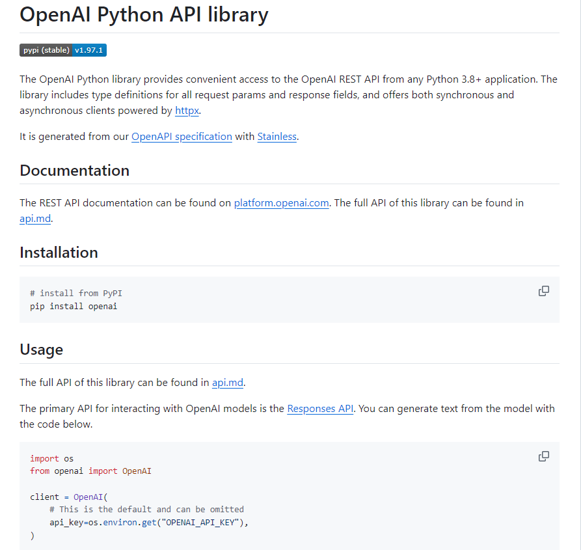
Task: Click the v1.97.1 version badge
Action: click(90, 49)
